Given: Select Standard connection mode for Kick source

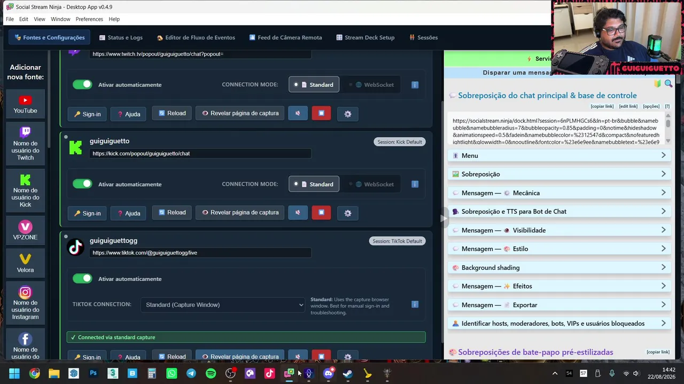Looking at the screenshot, I should pos(314,184).
